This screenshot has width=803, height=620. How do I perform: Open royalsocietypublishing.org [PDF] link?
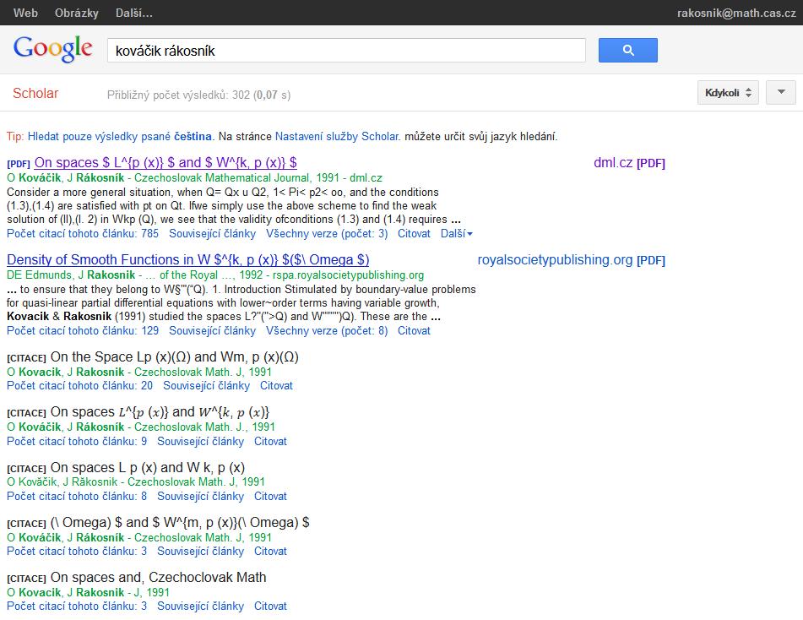pos(572,260)
